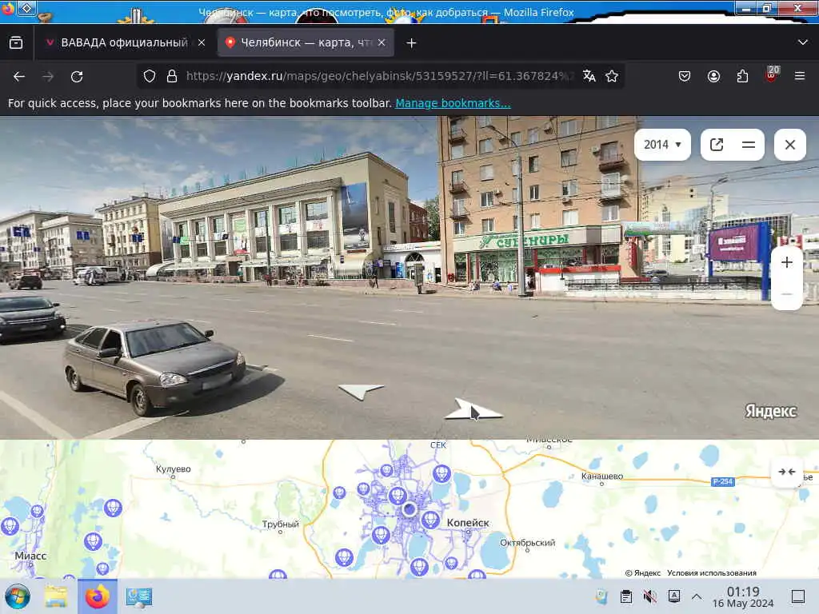Unmute the volume tray icon
The image size is (819, 614).
tap(649, 596)
